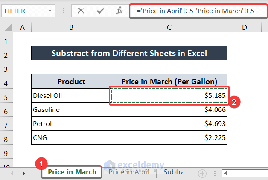Select row 5 header

pyautogui.click(x=6, y=96)
